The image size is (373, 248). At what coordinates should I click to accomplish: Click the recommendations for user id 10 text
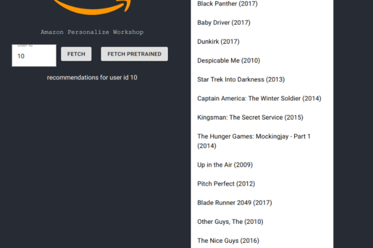click(x=92, y=77)
